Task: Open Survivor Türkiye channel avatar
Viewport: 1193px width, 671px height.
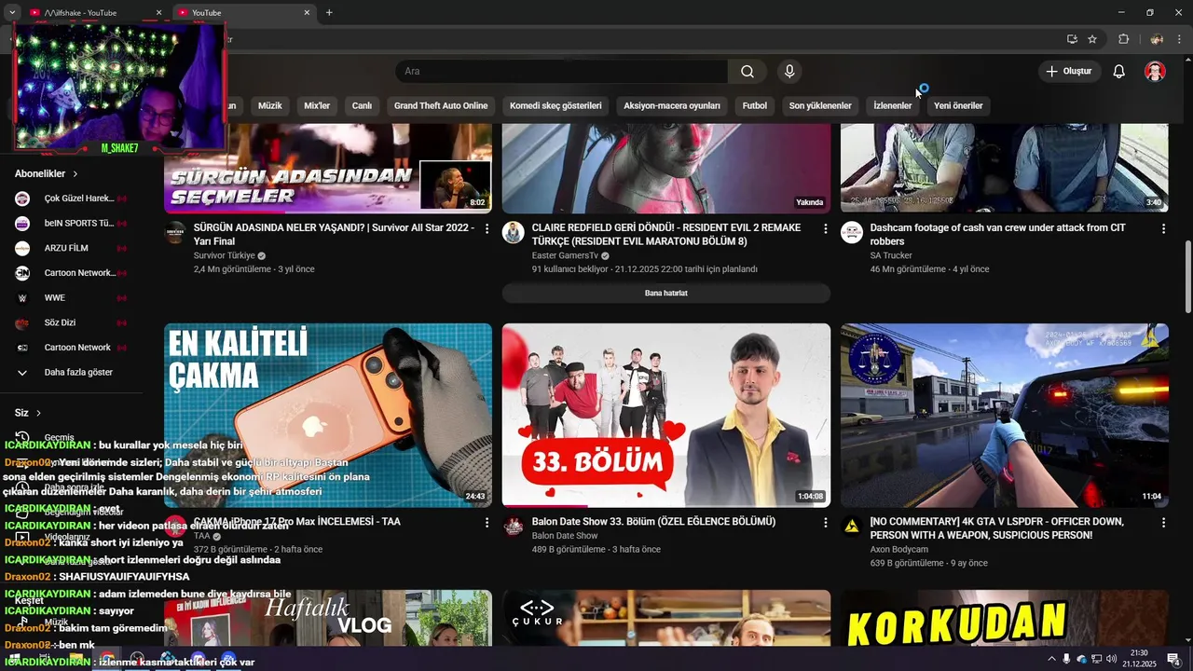Action: coord(175,233)
